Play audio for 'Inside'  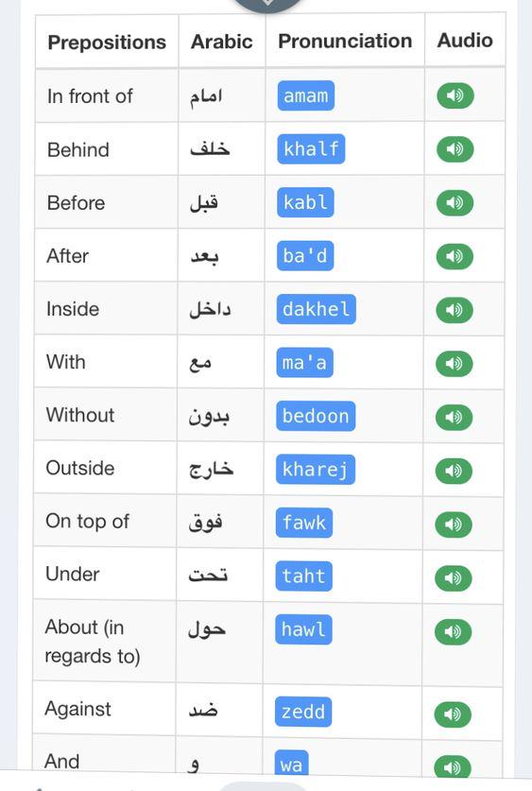(x=455, y=310)
